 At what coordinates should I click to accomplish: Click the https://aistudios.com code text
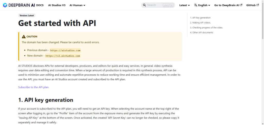[x=65, y=50]
